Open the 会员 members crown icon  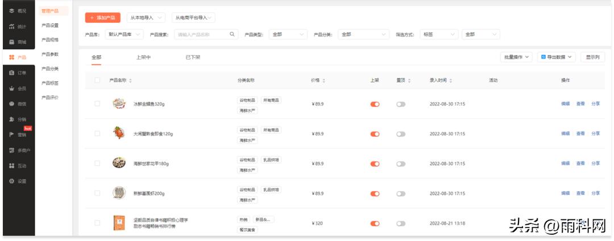coord(12,89)
